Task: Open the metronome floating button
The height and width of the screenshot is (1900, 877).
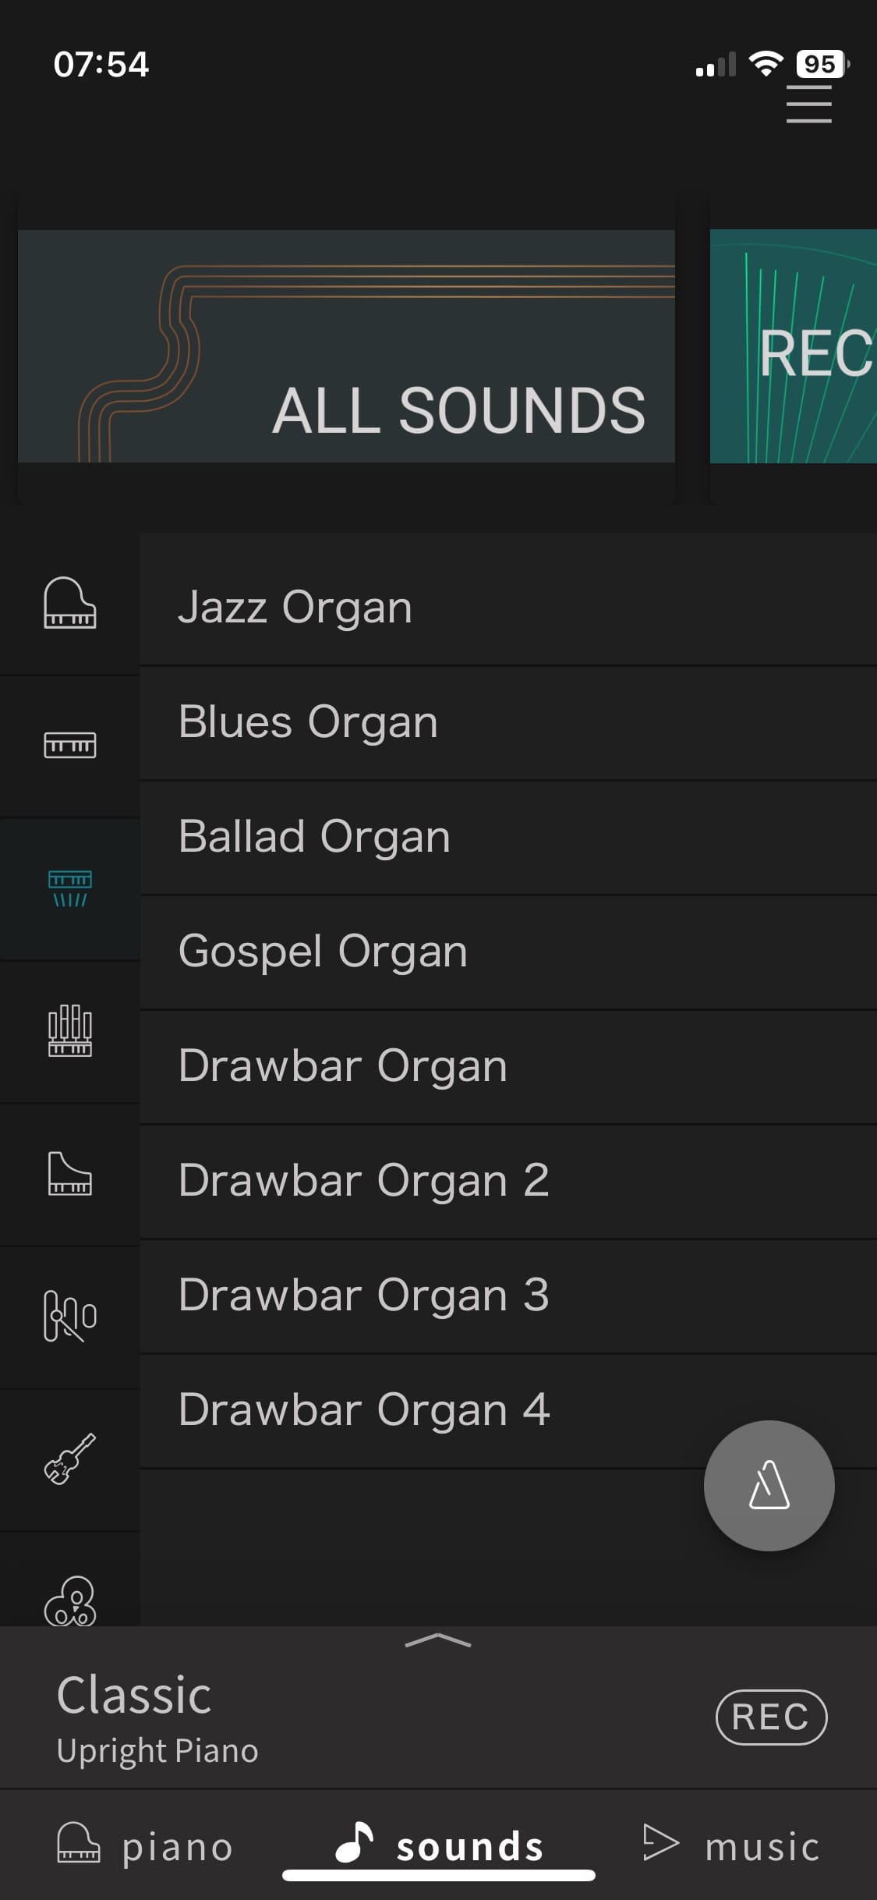Action: 769,1485
